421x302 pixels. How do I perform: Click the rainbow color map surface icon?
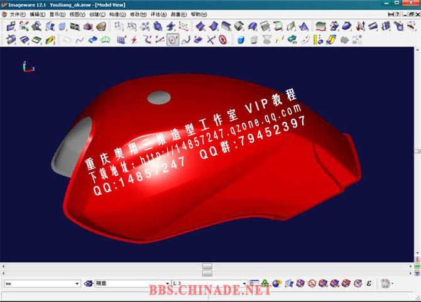(x=331, y=40)
